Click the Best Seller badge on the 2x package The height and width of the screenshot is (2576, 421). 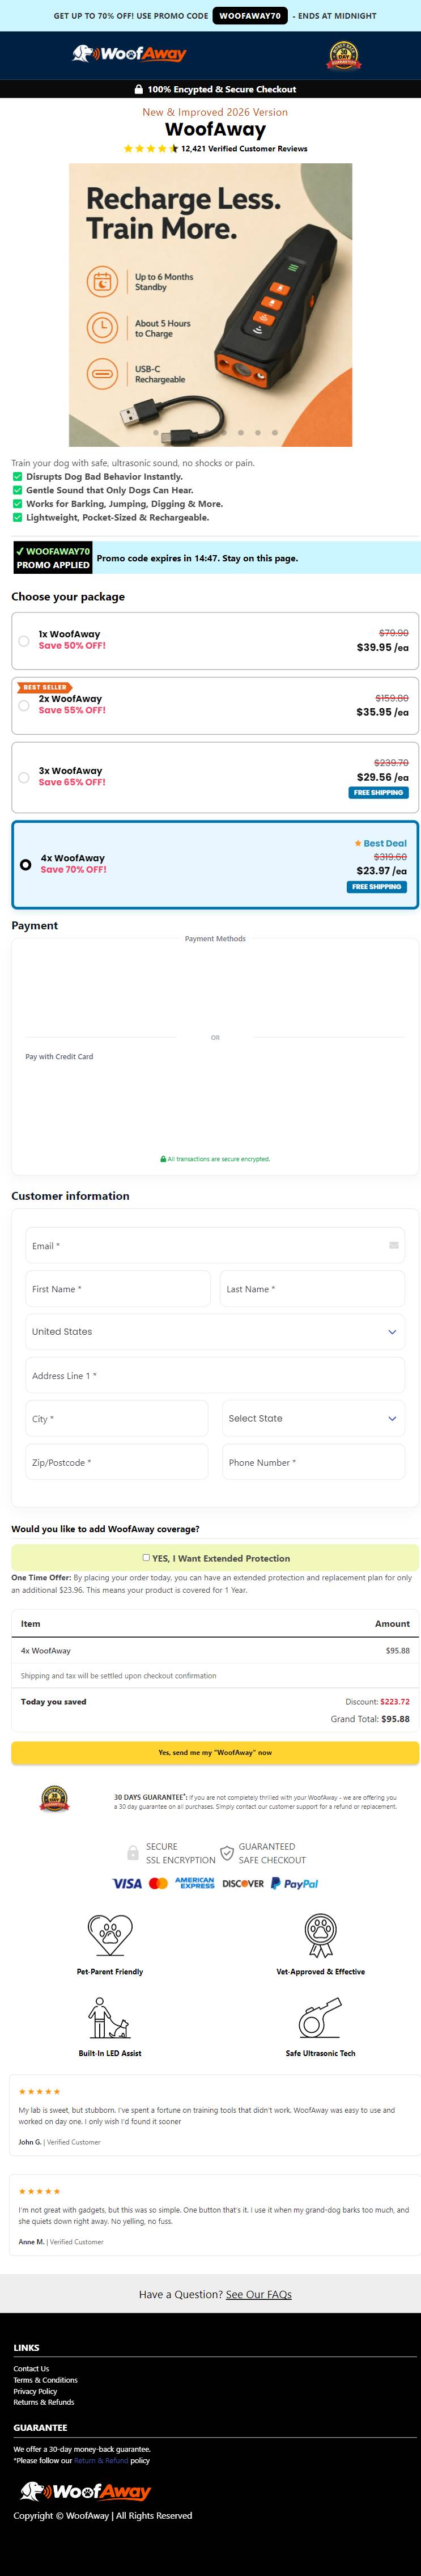point(45,687)
